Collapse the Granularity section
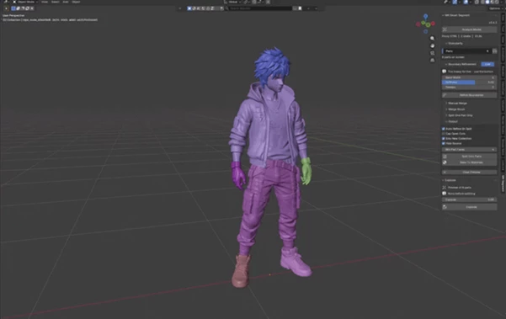This screenshot has height=319, width=506. 455,43
